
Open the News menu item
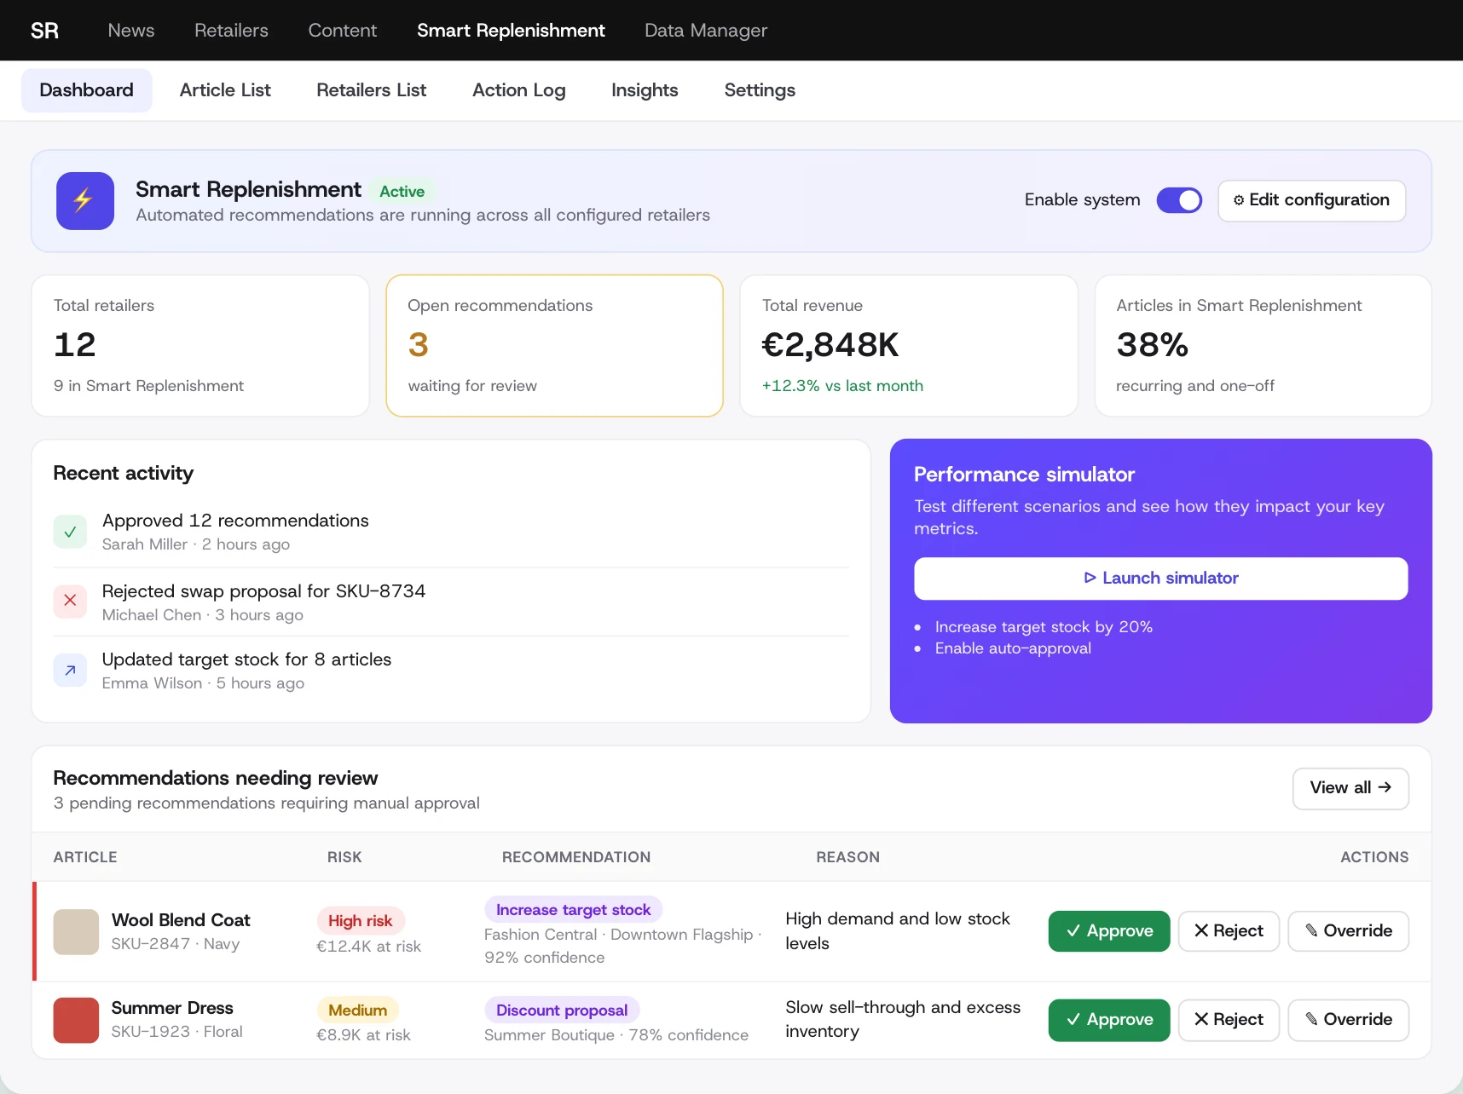[x=131, y=31]
